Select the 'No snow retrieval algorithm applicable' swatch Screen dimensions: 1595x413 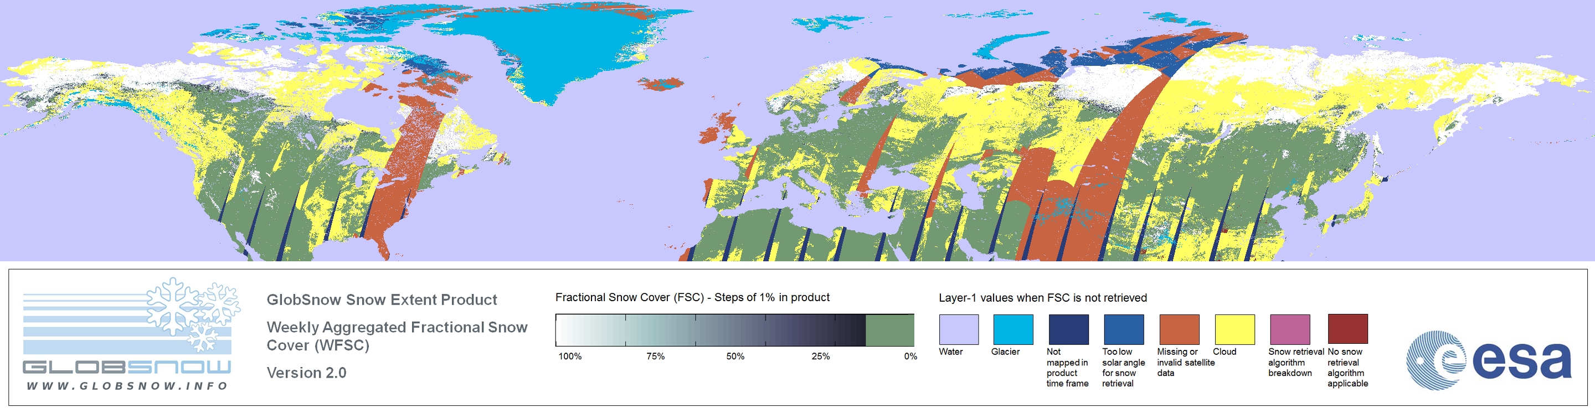tap(1348, 329)
